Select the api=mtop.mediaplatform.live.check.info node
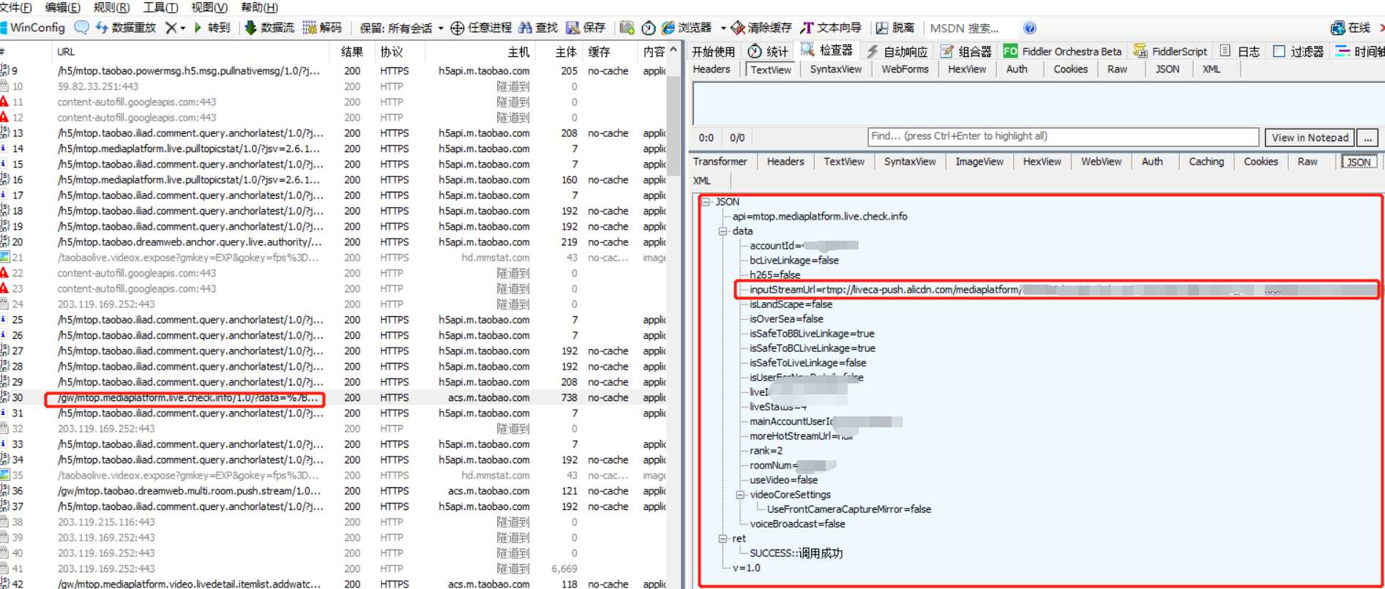The width and height of the screenshot is (1385, 589). pyautogui.click(x=820, y=217)
